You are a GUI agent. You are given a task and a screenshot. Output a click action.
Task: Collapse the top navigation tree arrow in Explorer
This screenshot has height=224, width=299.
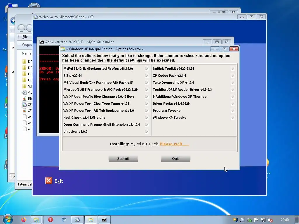13,48
